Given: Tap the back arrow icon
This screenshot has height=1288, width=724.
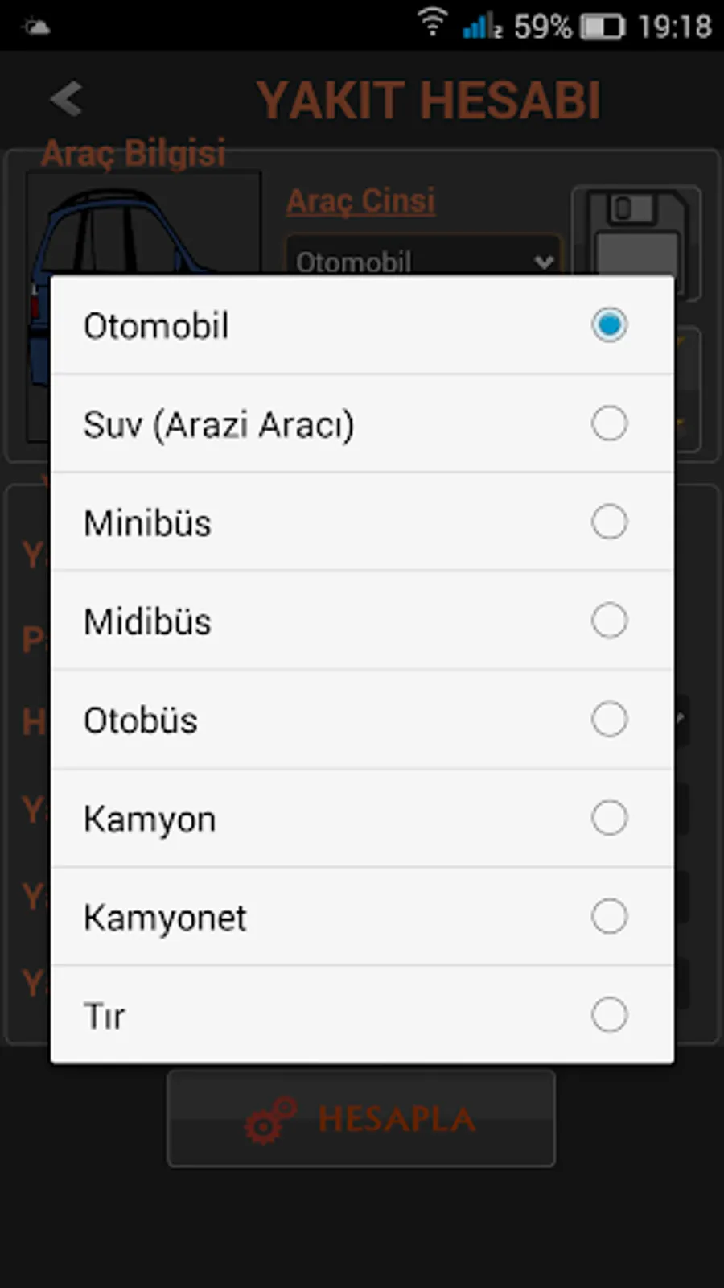Looking at the screenshot, I should [66, 99].
